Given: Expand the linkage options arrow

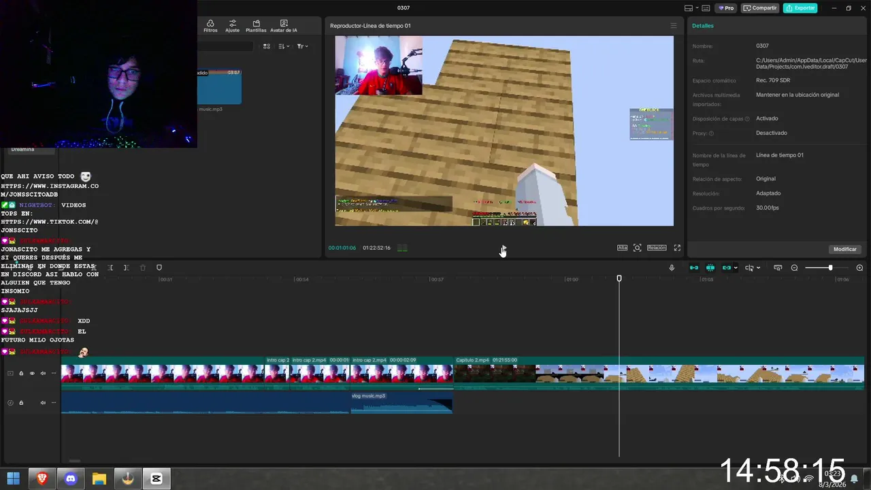Looking at the screenshot, I should pos(736,268).
